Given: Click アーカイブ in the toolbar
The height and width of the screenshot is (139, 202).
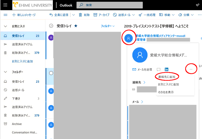Looking at the screenshot, I should pyautogui.click(x=101, y=15).
